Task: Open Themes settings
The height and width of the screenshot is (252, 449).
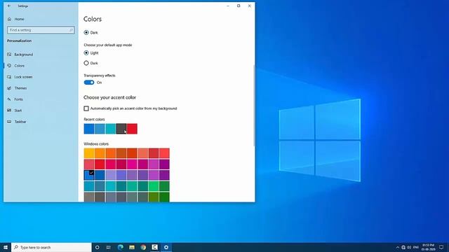Action: pos(17,88)
